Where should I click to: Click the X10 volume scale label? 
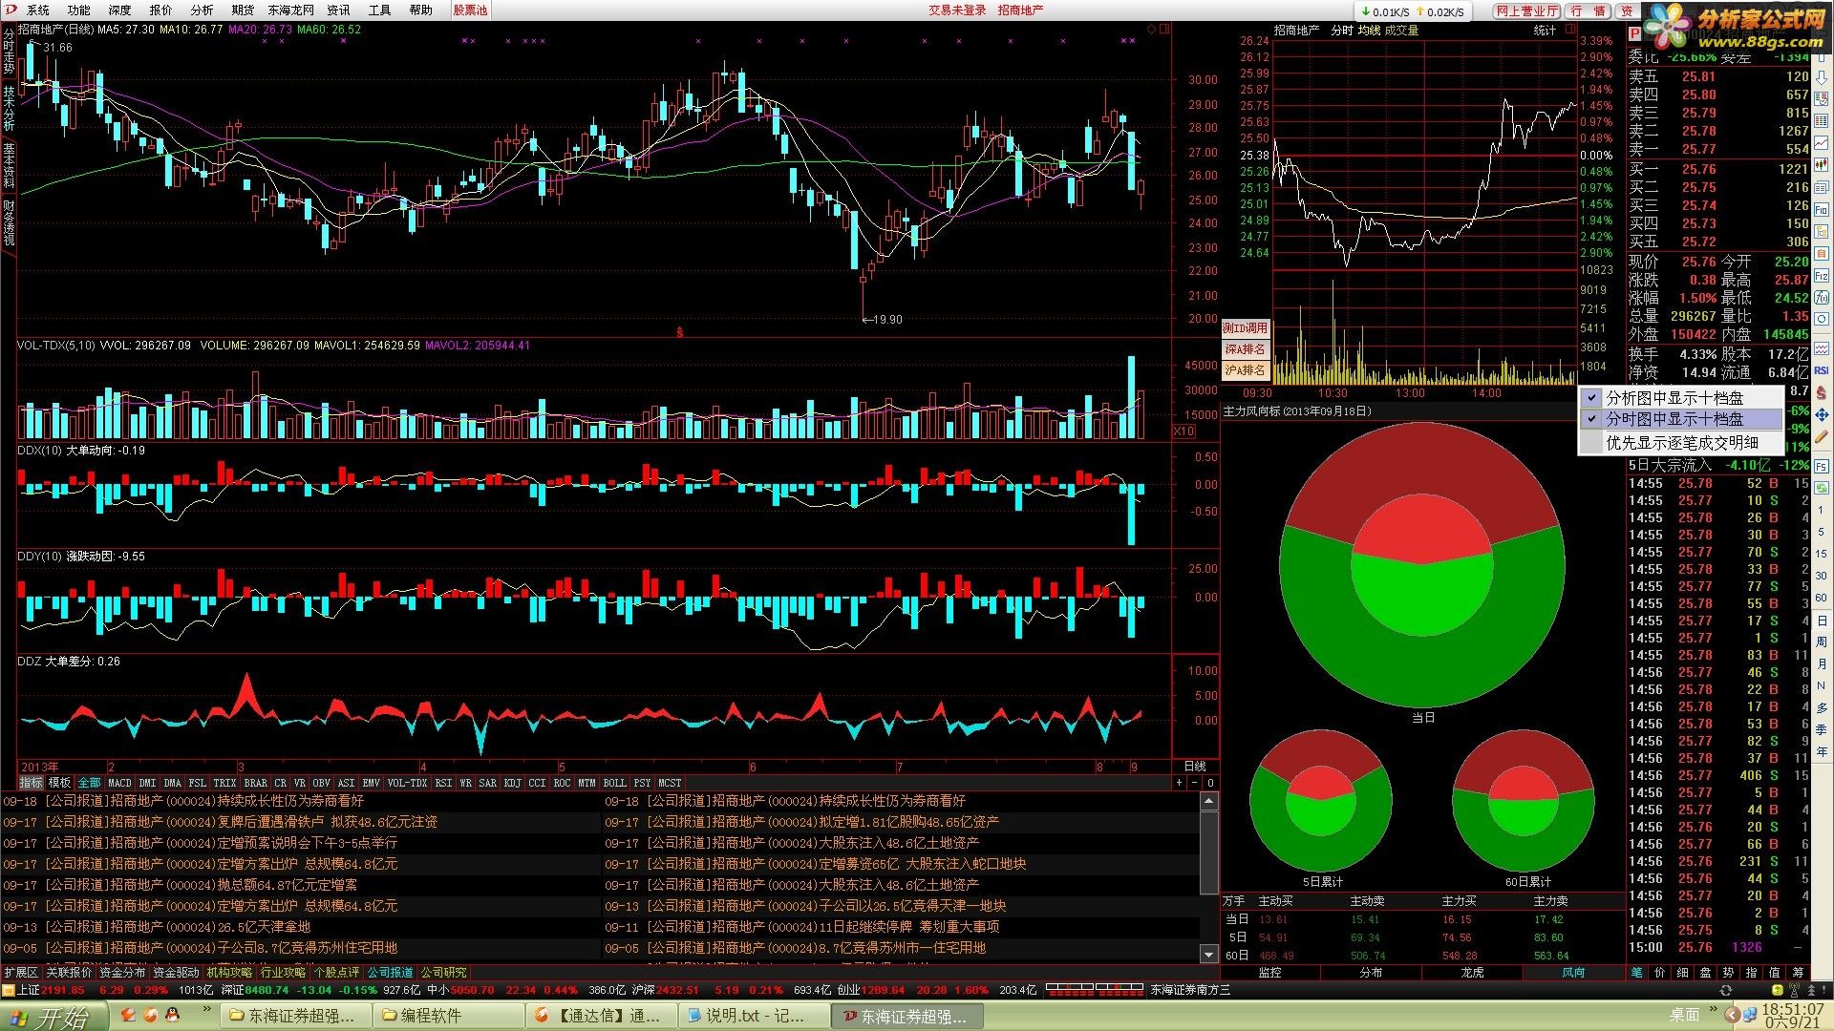click(x=1184, y=431)
